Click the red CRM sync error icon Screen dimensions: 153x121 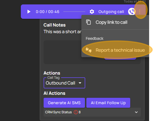pyautogui.click(x=76, y=112)
